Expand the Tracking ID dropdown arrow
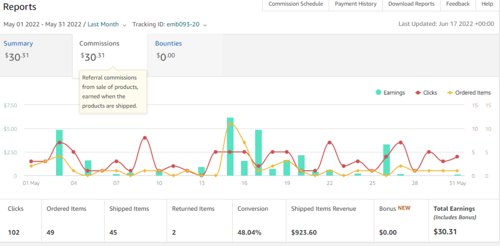This screenshot has height=246, width=500. tap(205, 25)
